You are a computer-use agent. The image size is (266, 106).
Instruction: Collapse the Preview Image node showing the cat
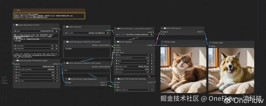coord(162,42)
